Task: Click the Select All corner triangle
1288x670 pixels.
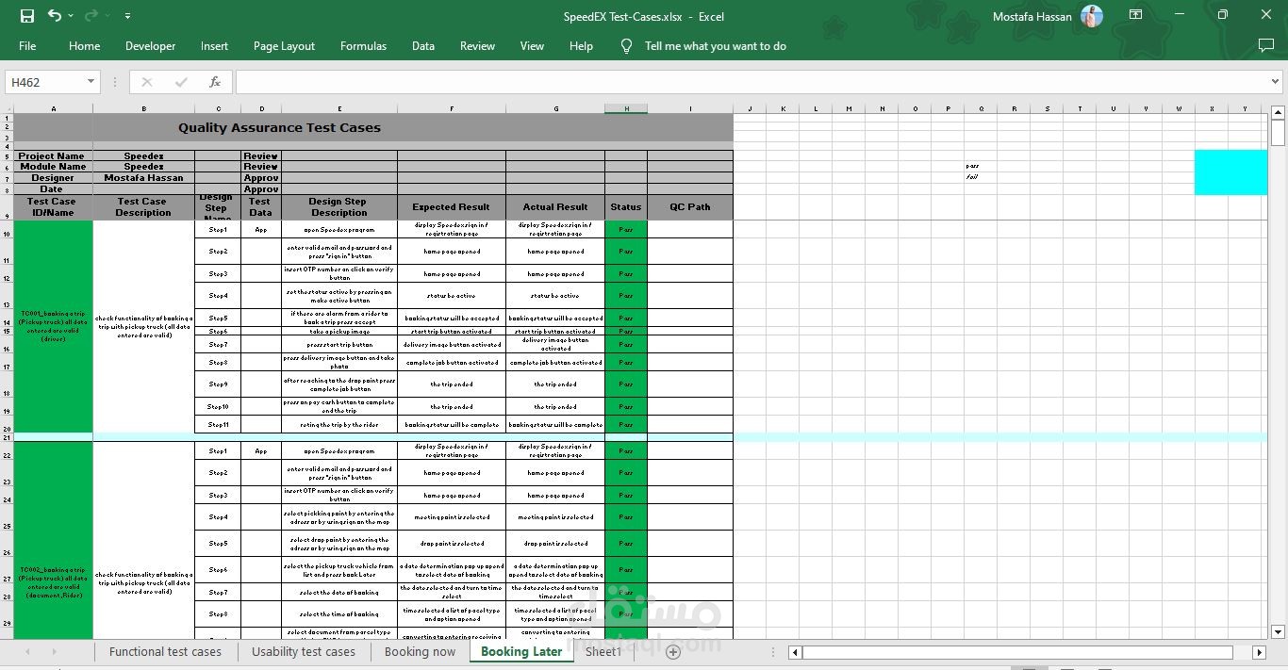Action: 7,108
